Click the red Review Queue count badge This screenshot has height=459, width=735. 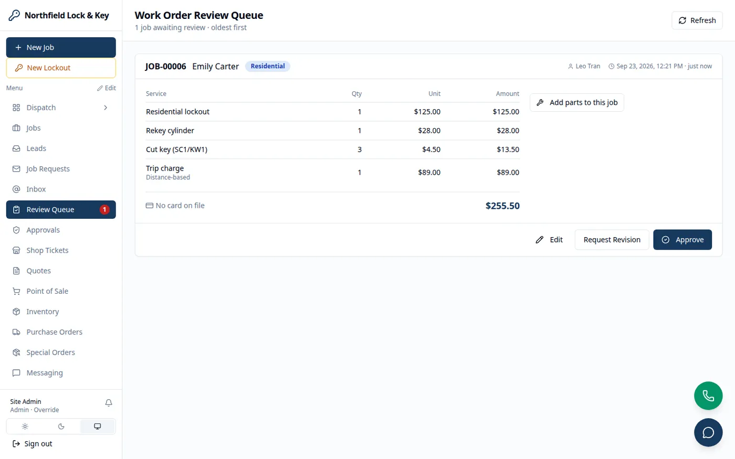(104, 209)
